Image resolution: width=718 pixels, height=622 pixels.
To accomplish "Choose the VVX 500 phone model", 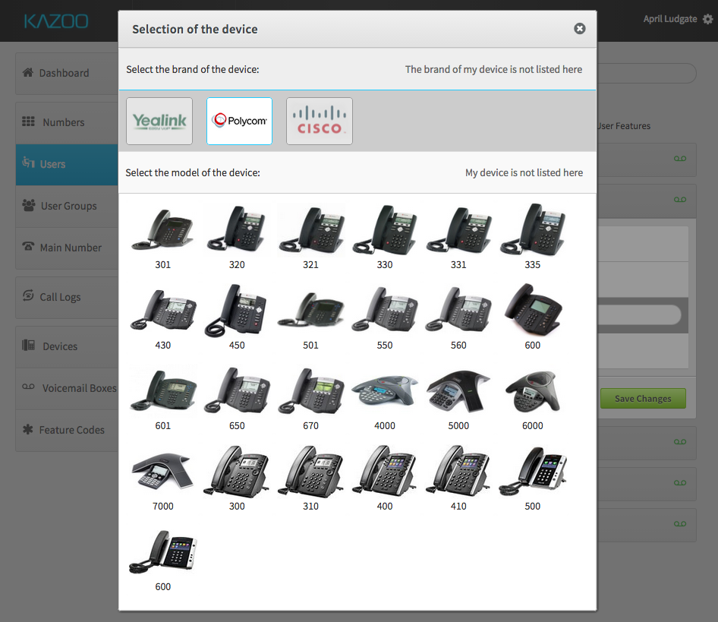I will [x=533, y=478].
